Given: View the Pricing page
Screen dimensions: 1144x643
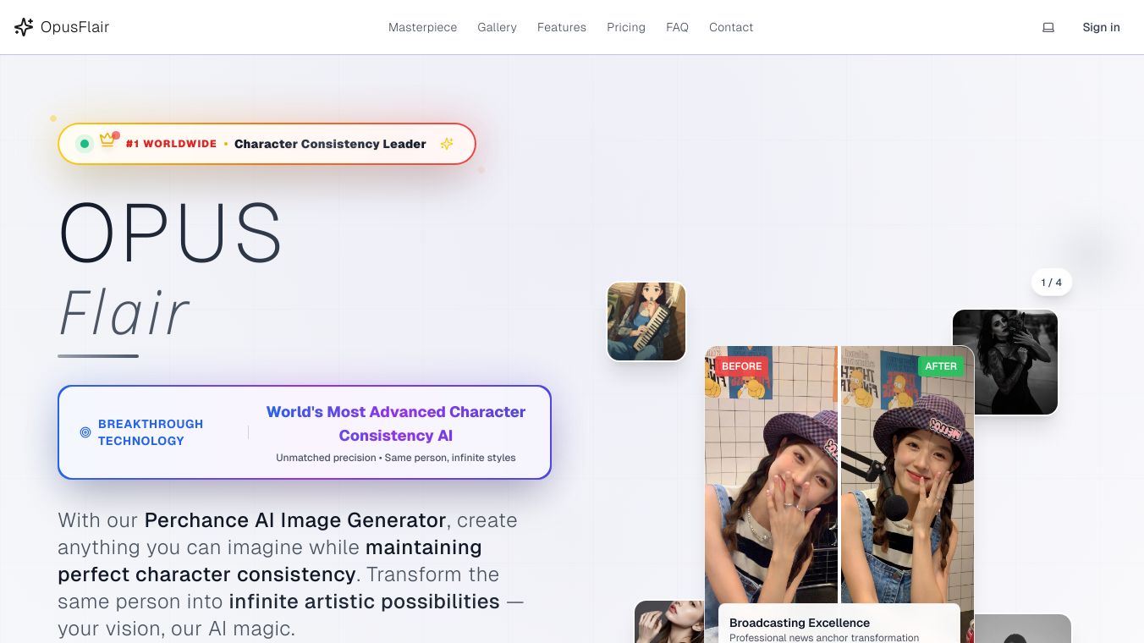Looking at the screenshot, I should pyautogui.click(x=626, y=27).
